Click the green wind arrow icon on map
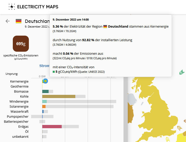 [182, 72]
